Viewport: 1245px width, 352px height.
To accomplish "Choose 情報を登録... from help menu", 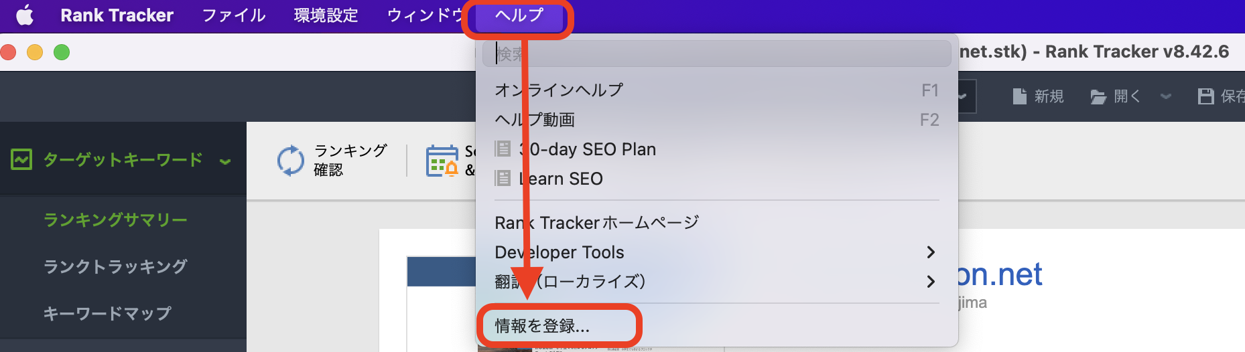I will point(716,326).
